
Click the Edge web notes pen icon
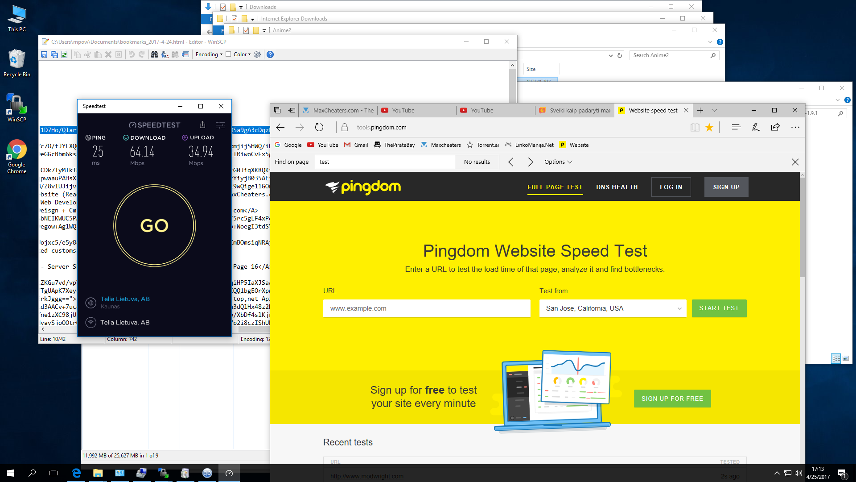(756, 128)
